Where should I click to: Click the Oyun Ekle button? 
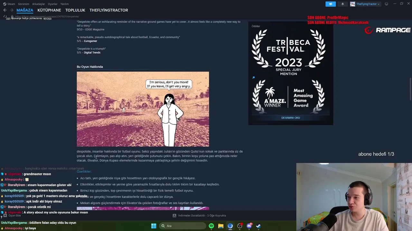point(12,216)
